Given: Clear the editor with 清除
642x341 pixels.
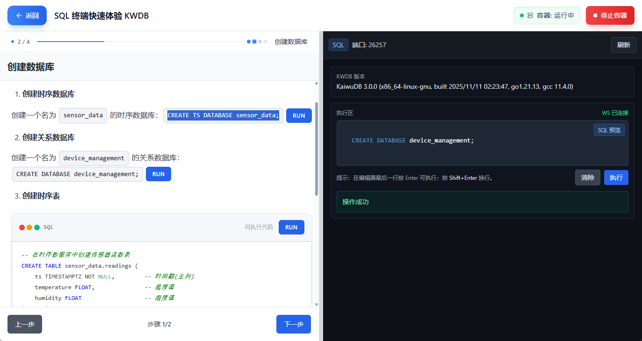Looking at the screenshot, I should pyautogui.click(x=588, y=178).
